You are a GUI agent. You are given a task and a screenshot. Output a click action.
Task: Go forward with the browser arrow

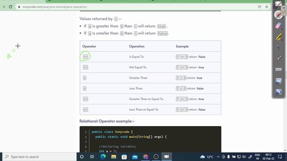coord(4,7)
